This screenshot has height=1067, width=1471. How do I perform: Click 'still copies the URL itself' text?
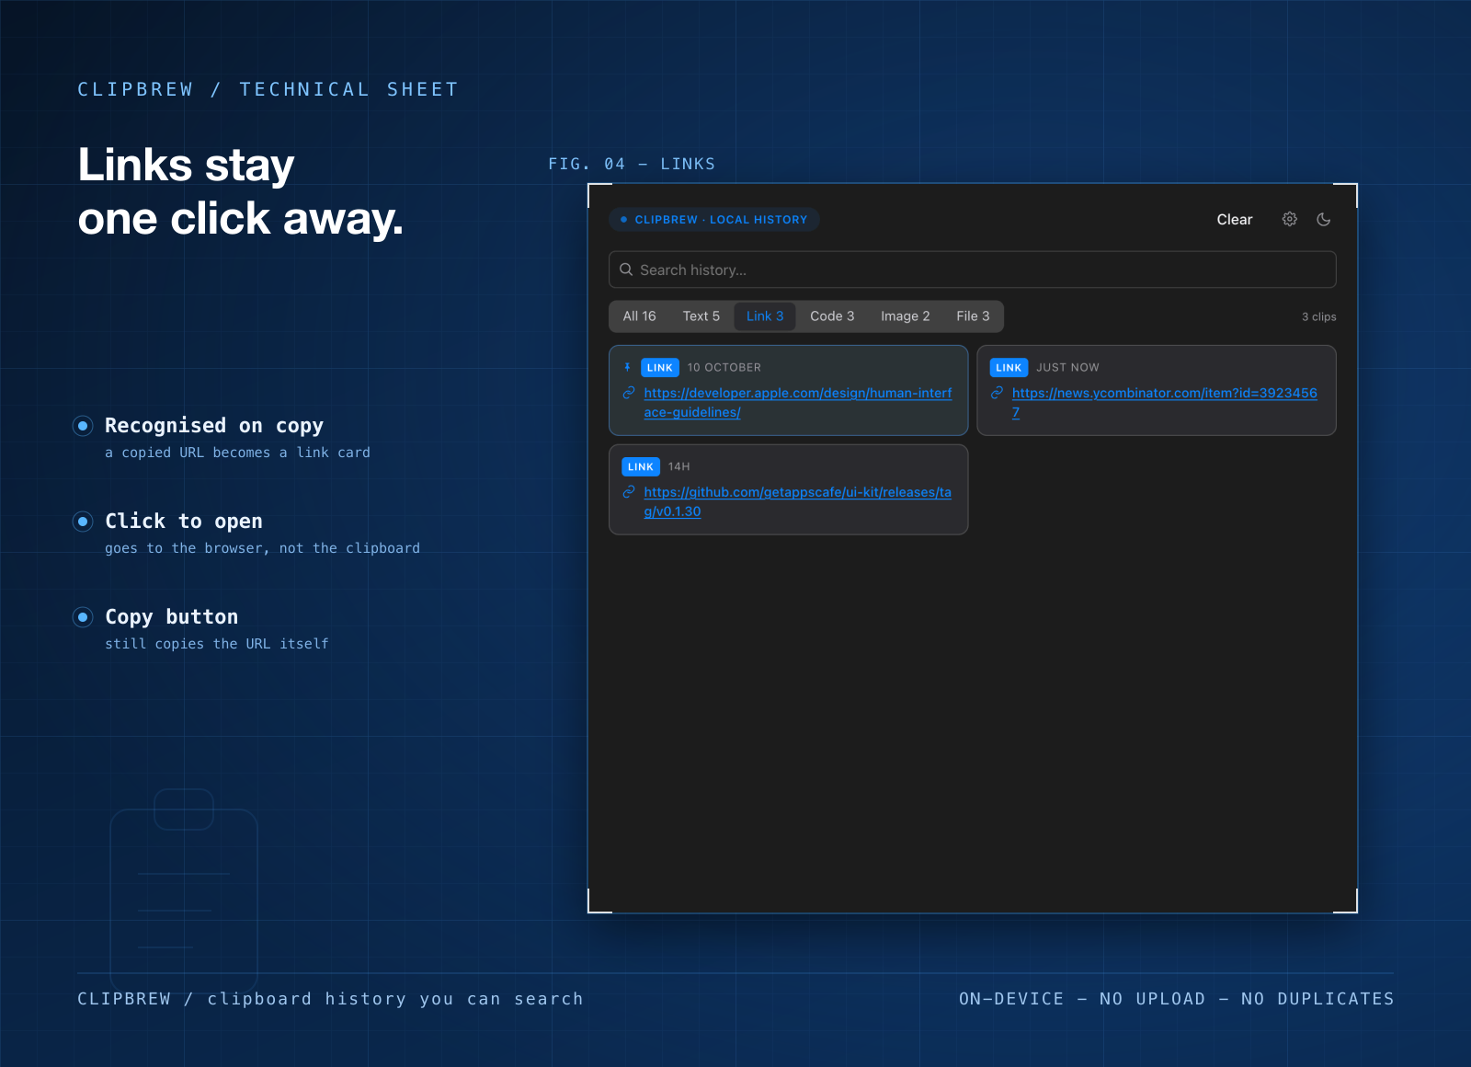click(217, 644)
